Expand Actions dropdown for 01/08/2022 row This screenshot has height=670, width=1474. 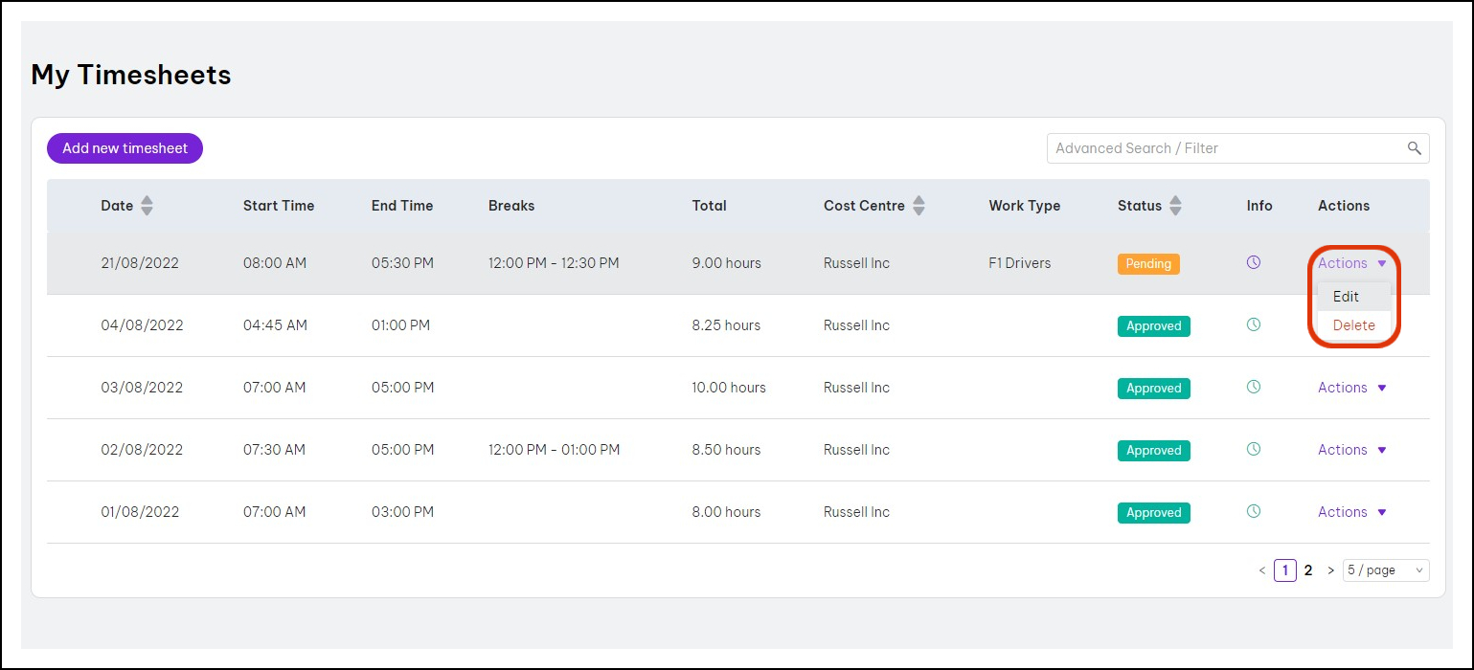coord(1351,512)
